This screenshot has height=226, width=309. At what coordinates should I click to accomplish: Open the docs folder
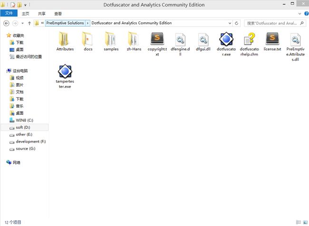pos(88,42)
